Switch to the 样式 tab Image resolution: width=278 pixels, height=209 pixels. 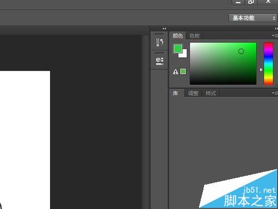211,93
